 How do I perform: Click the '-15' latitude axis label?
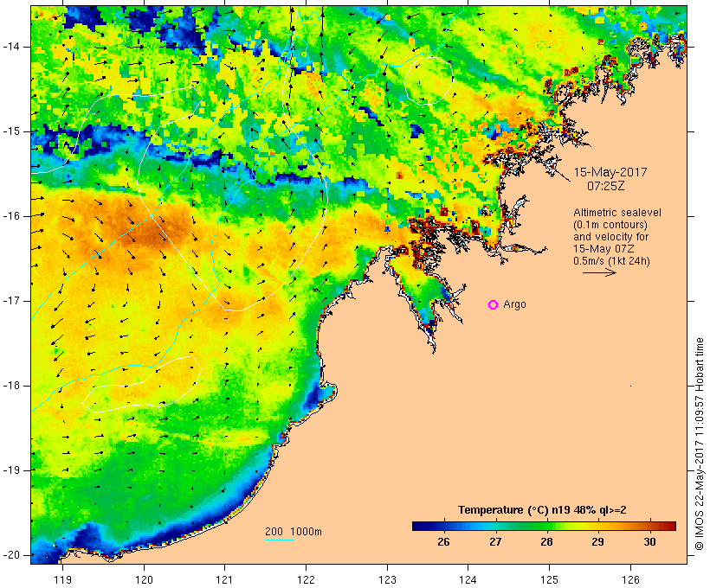pyautogui.click(x=11, y=131)
